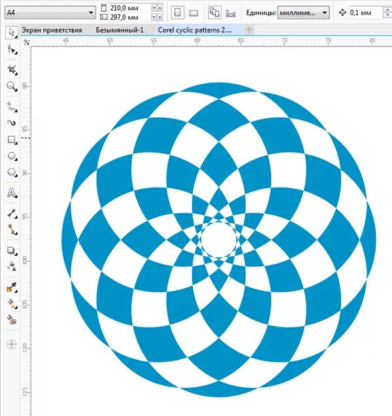Select the Crop tool
The width and height of the screenshot is (392, 416).
[12, 70]
